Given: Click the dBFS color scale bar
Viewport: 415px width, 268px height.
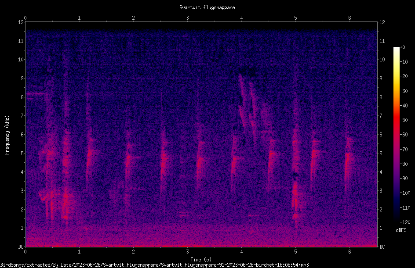Looking at the screenshot, I should click(x=396, y=135).
